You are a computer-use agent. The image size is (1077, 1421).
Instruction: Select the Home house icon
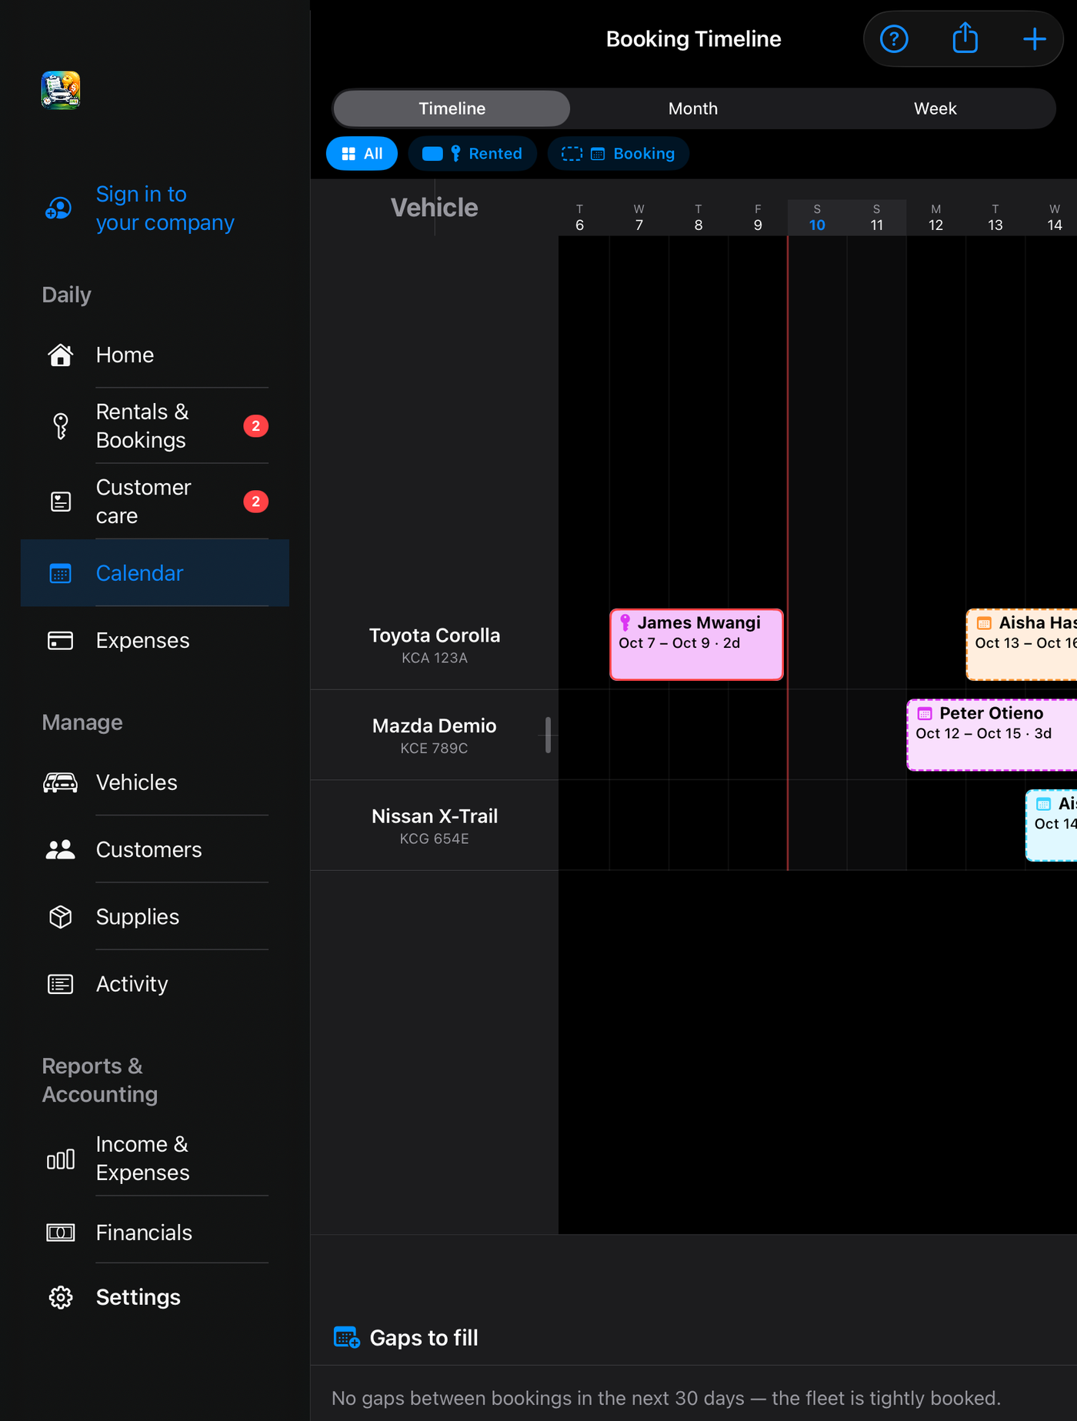(x=61, y=355)
